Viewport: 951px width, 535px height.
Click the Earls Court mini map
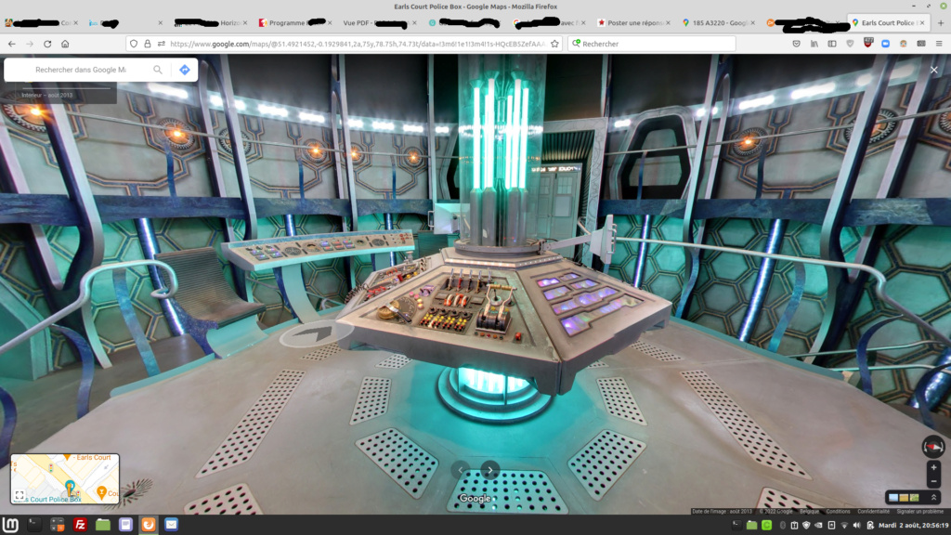65,478
